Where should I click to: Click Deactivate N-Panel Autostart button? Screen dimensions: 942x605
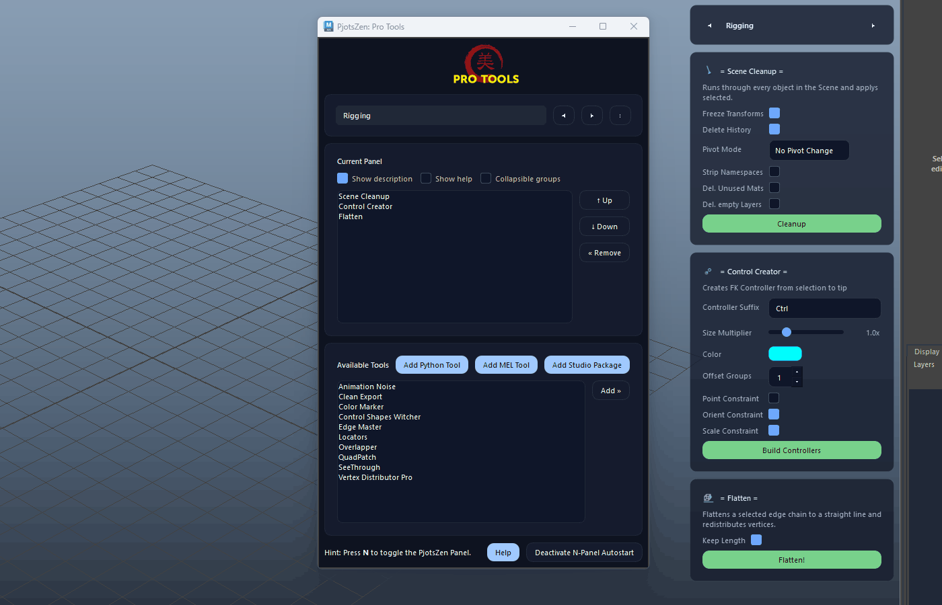coord(584,553)
